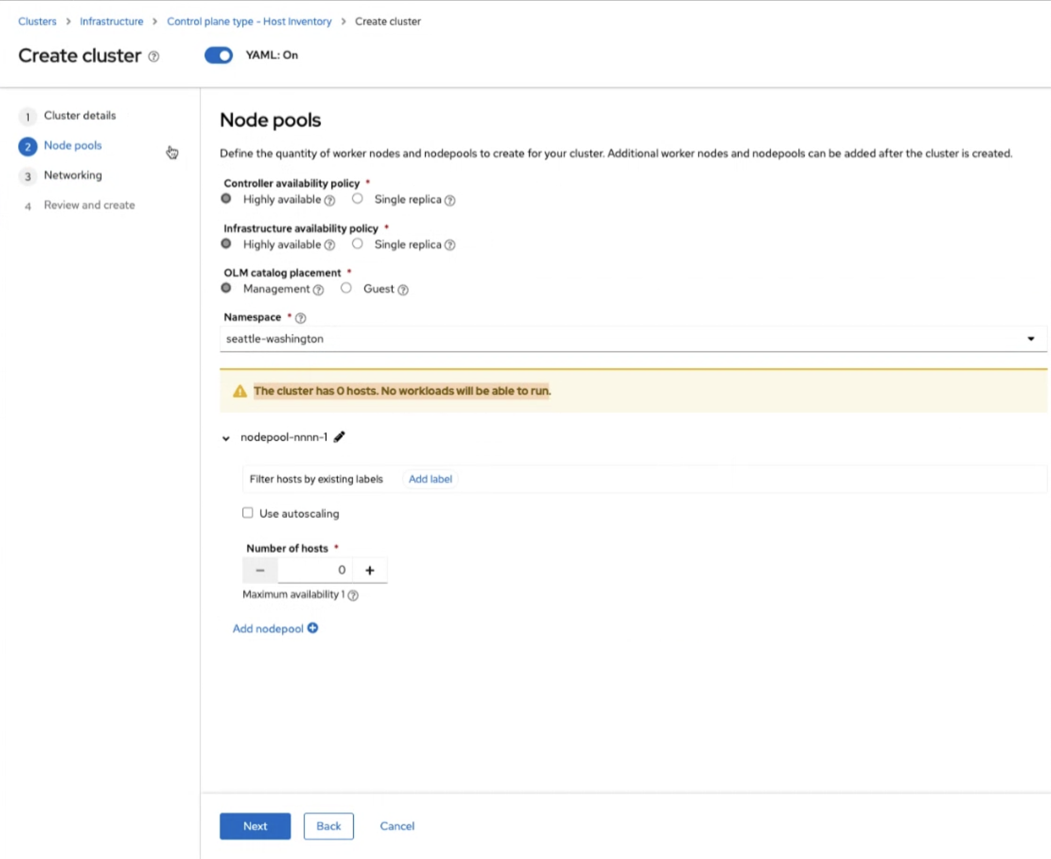
Task: Edit nodepool-nnnn-1 name with pencil icon
Action: pos(339,437)
